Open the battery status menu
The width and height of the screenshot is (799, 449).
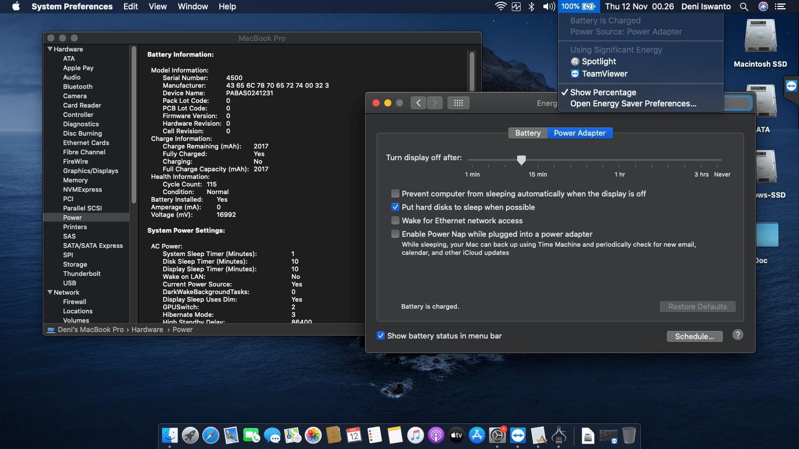(x=578, y=6)
